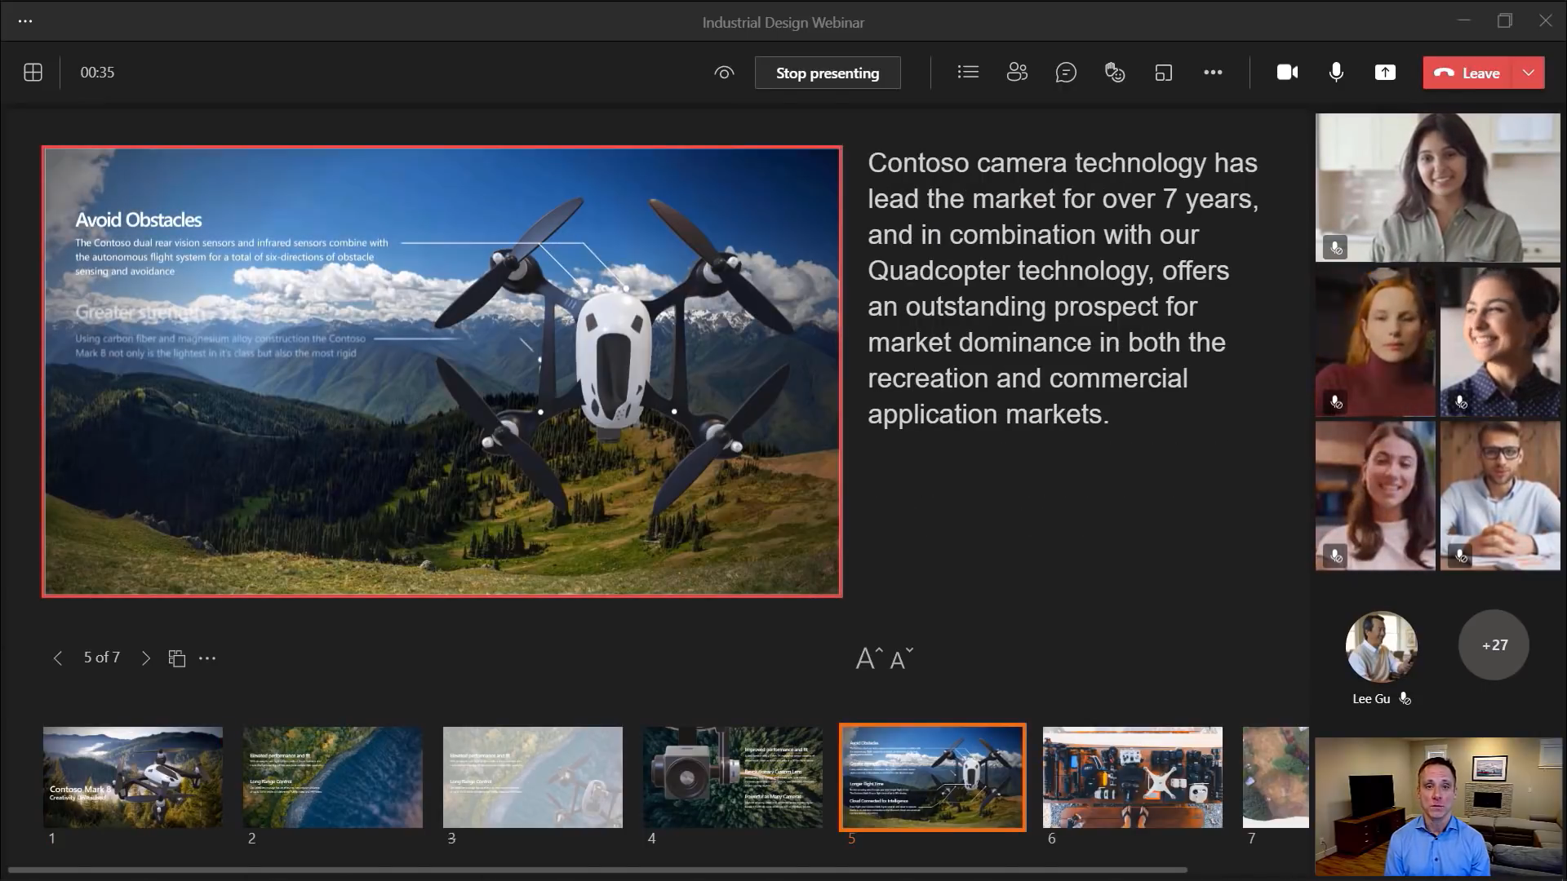1567x881 pixels.
Task: Show the participants panel
Action: click(1017, 73)
